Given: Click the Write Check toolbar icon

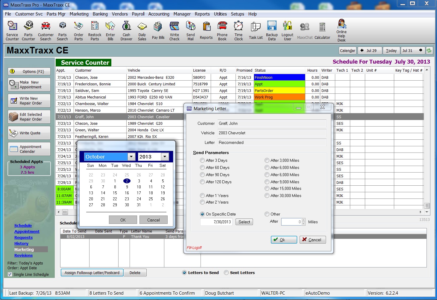Looking at the screenshot, I should [175, 30].
